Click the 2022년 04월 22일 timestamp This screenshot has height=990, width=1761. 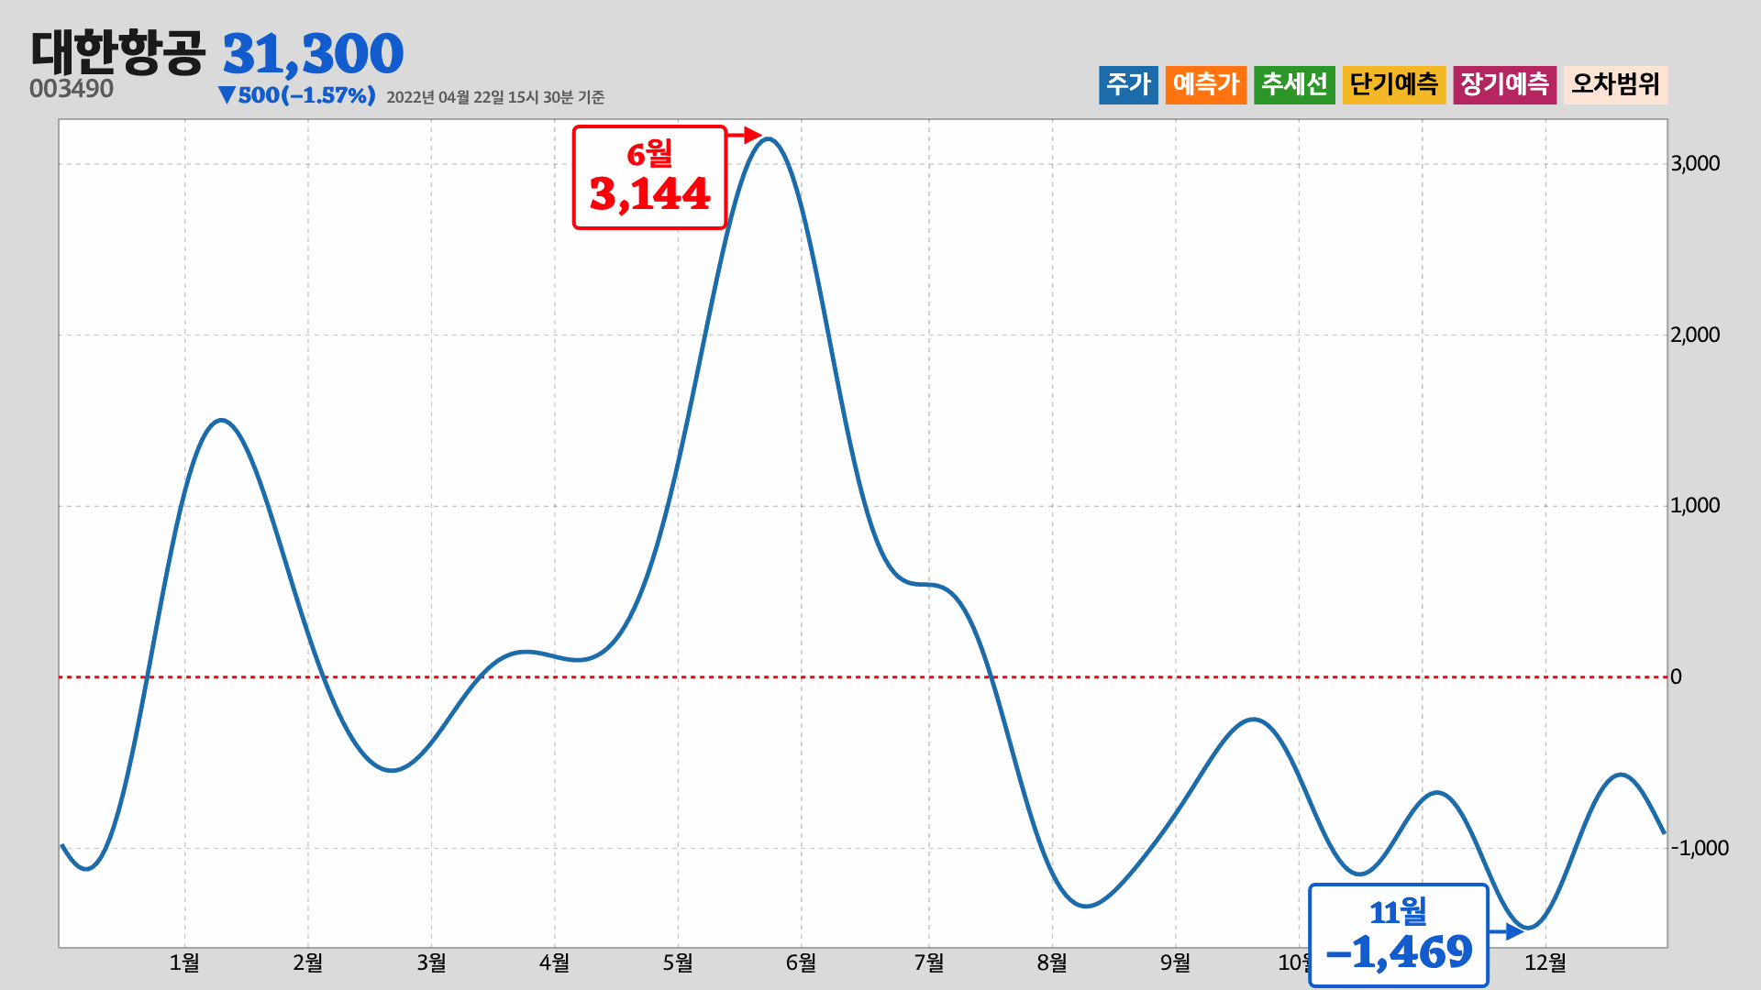495,97
